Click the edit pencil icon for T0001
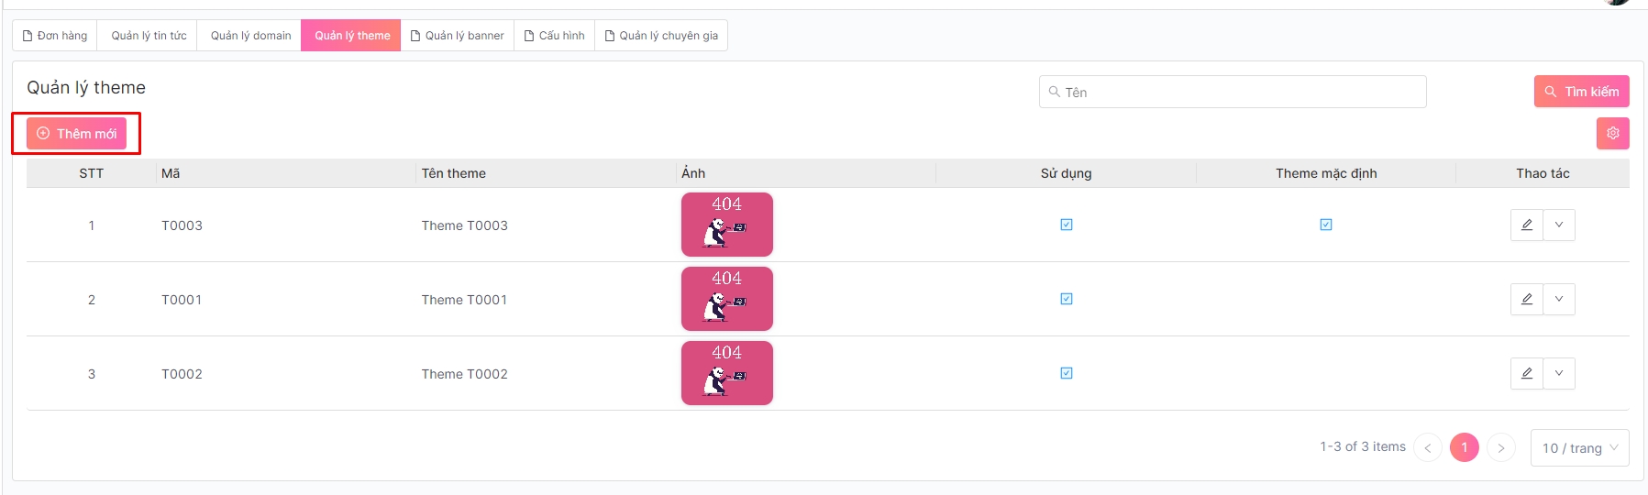The width and height of the screenshot is (1648, 495). 1526,299
